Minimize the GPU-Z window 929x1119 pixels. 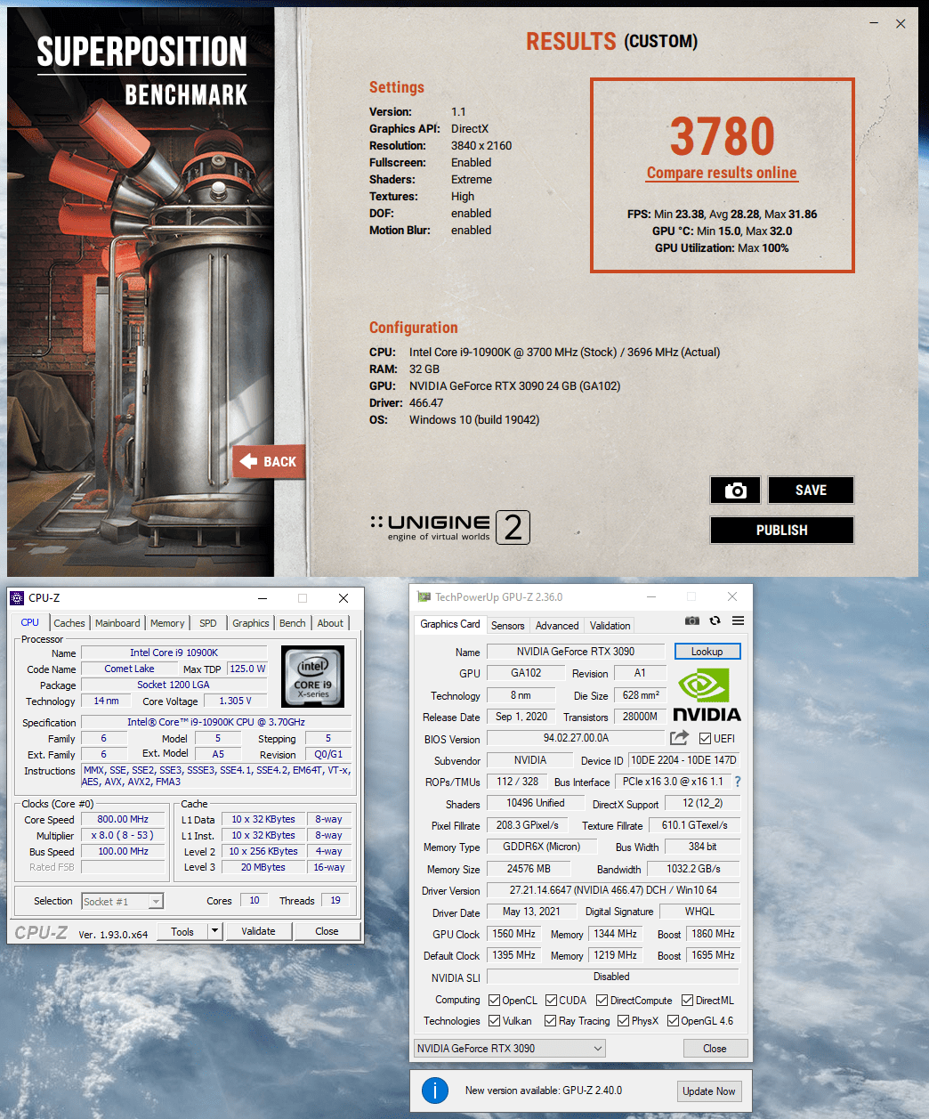point(651,596)
